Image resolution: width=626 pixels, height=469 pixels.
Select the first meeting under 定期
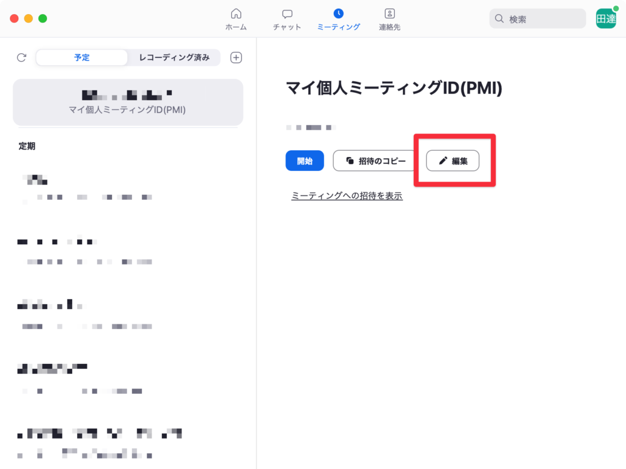[x=86, y=188]
